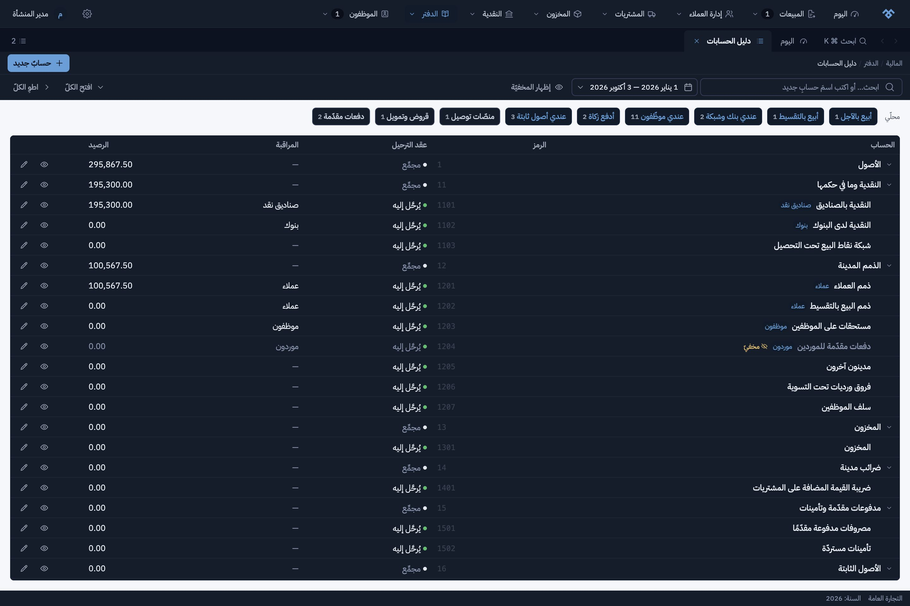Toggle visibility of الذمم المدينة row

pyautogui.click(x=44, y=265)
